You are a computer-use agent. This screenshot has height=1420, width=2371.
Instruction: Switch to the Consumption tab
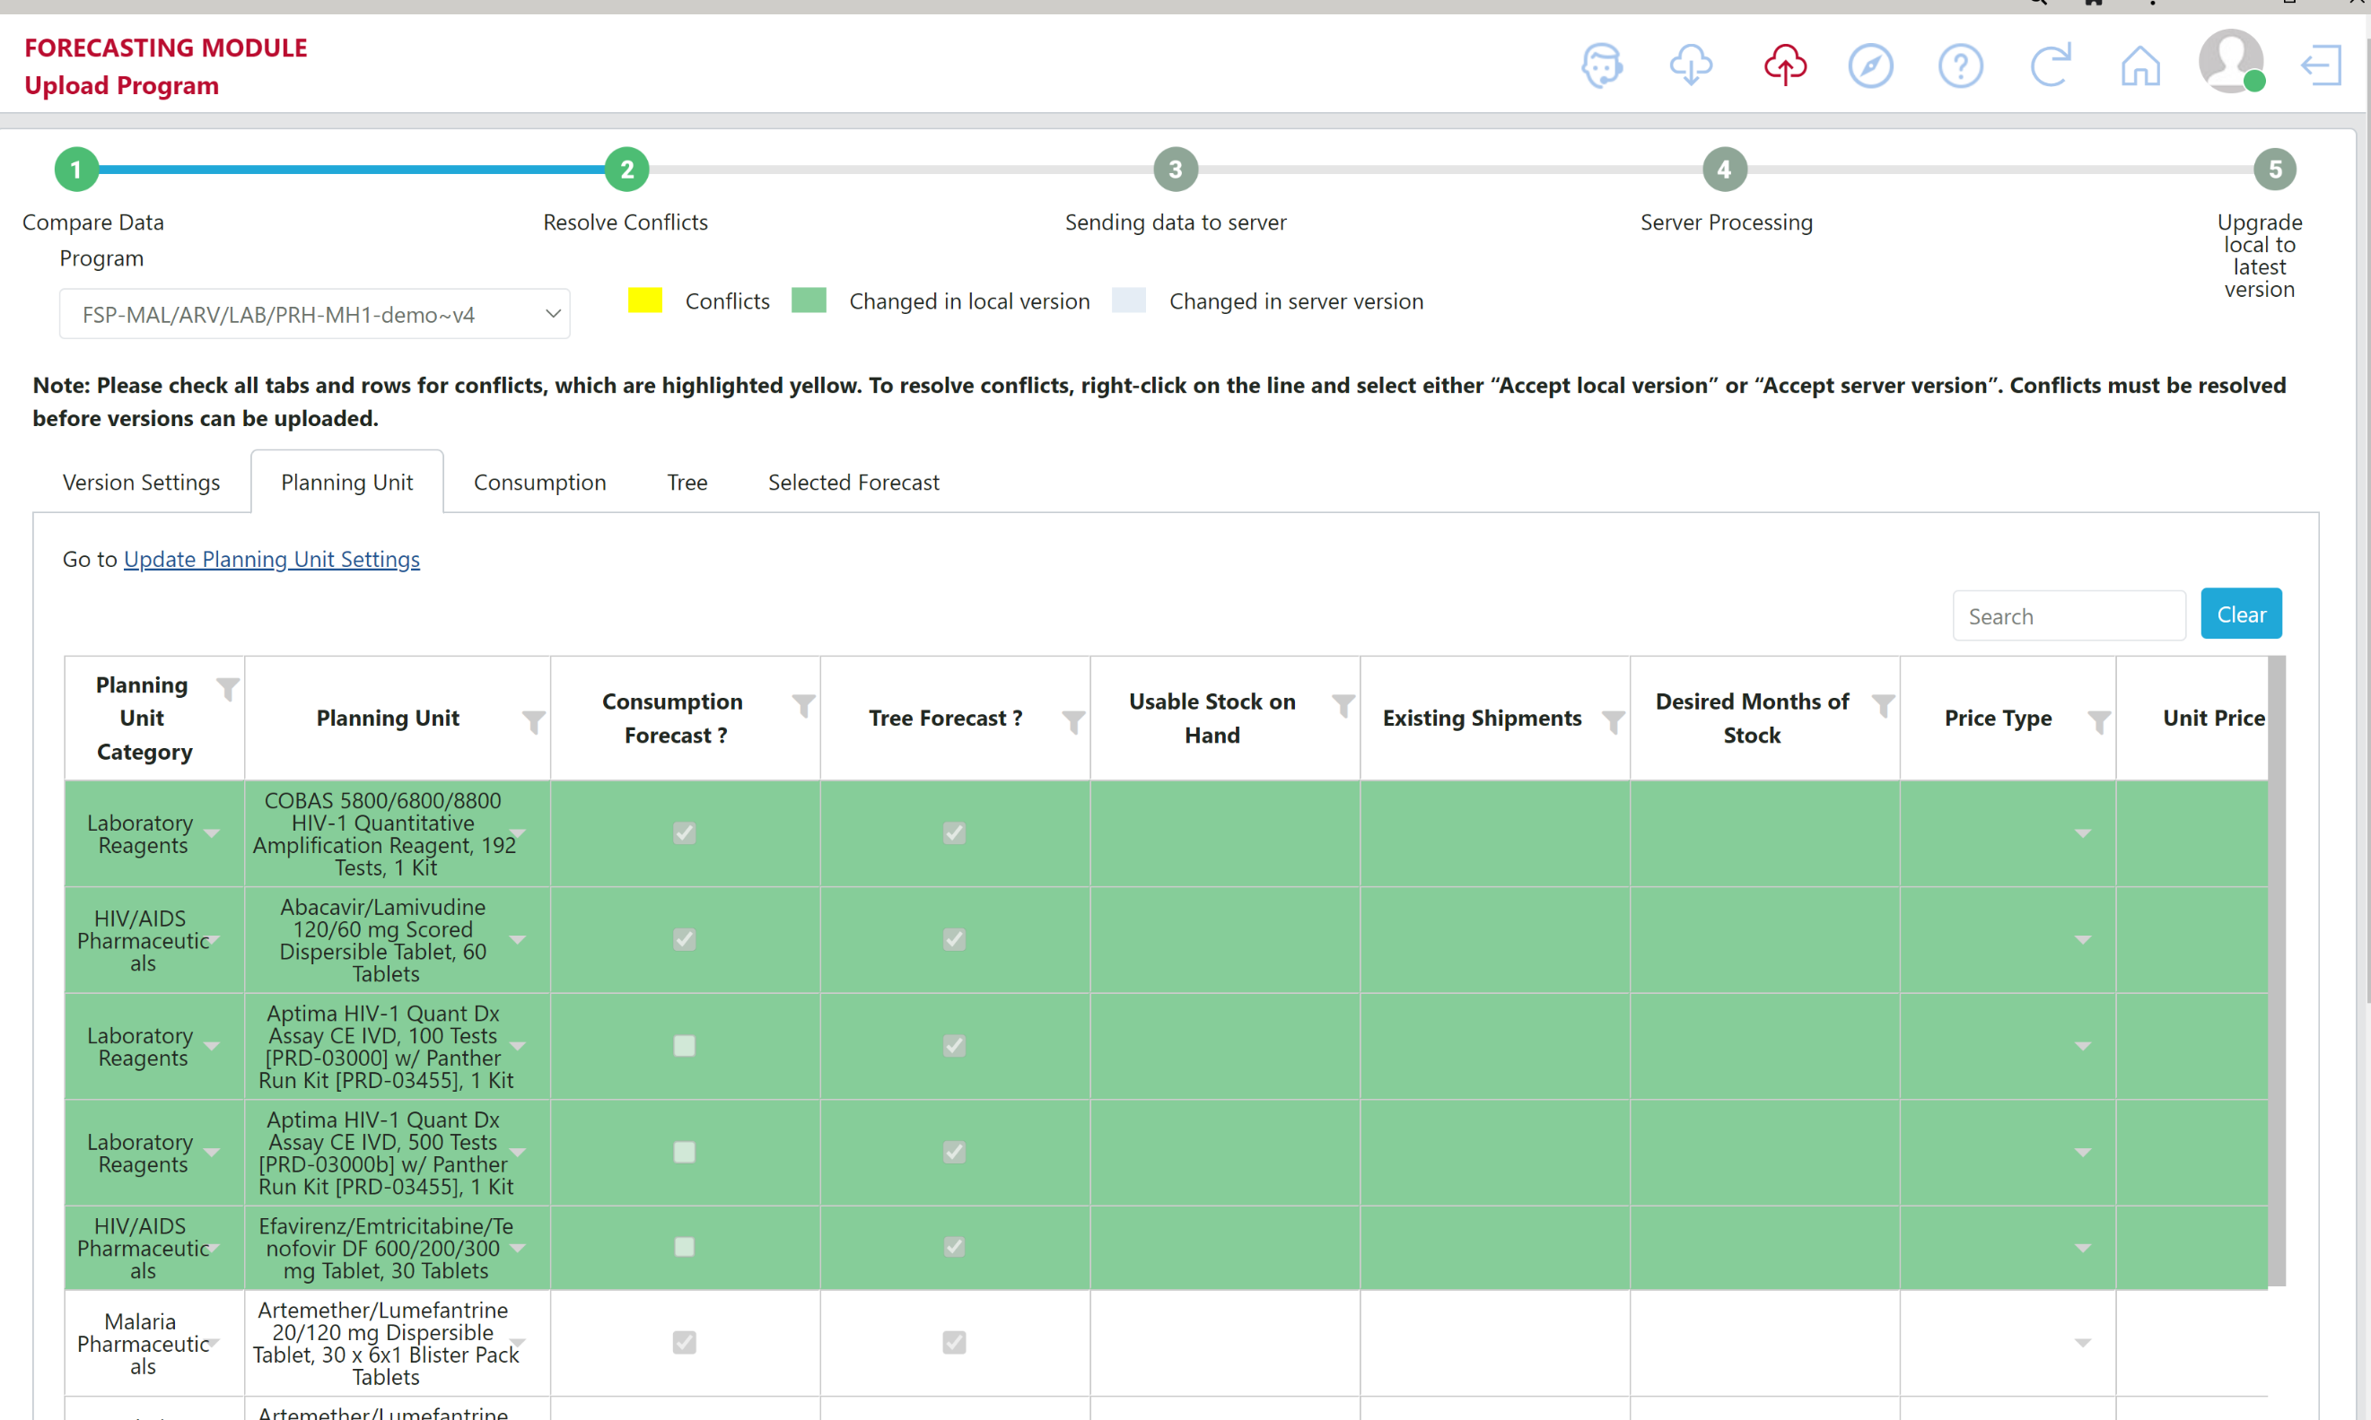(x=540, y=483)
